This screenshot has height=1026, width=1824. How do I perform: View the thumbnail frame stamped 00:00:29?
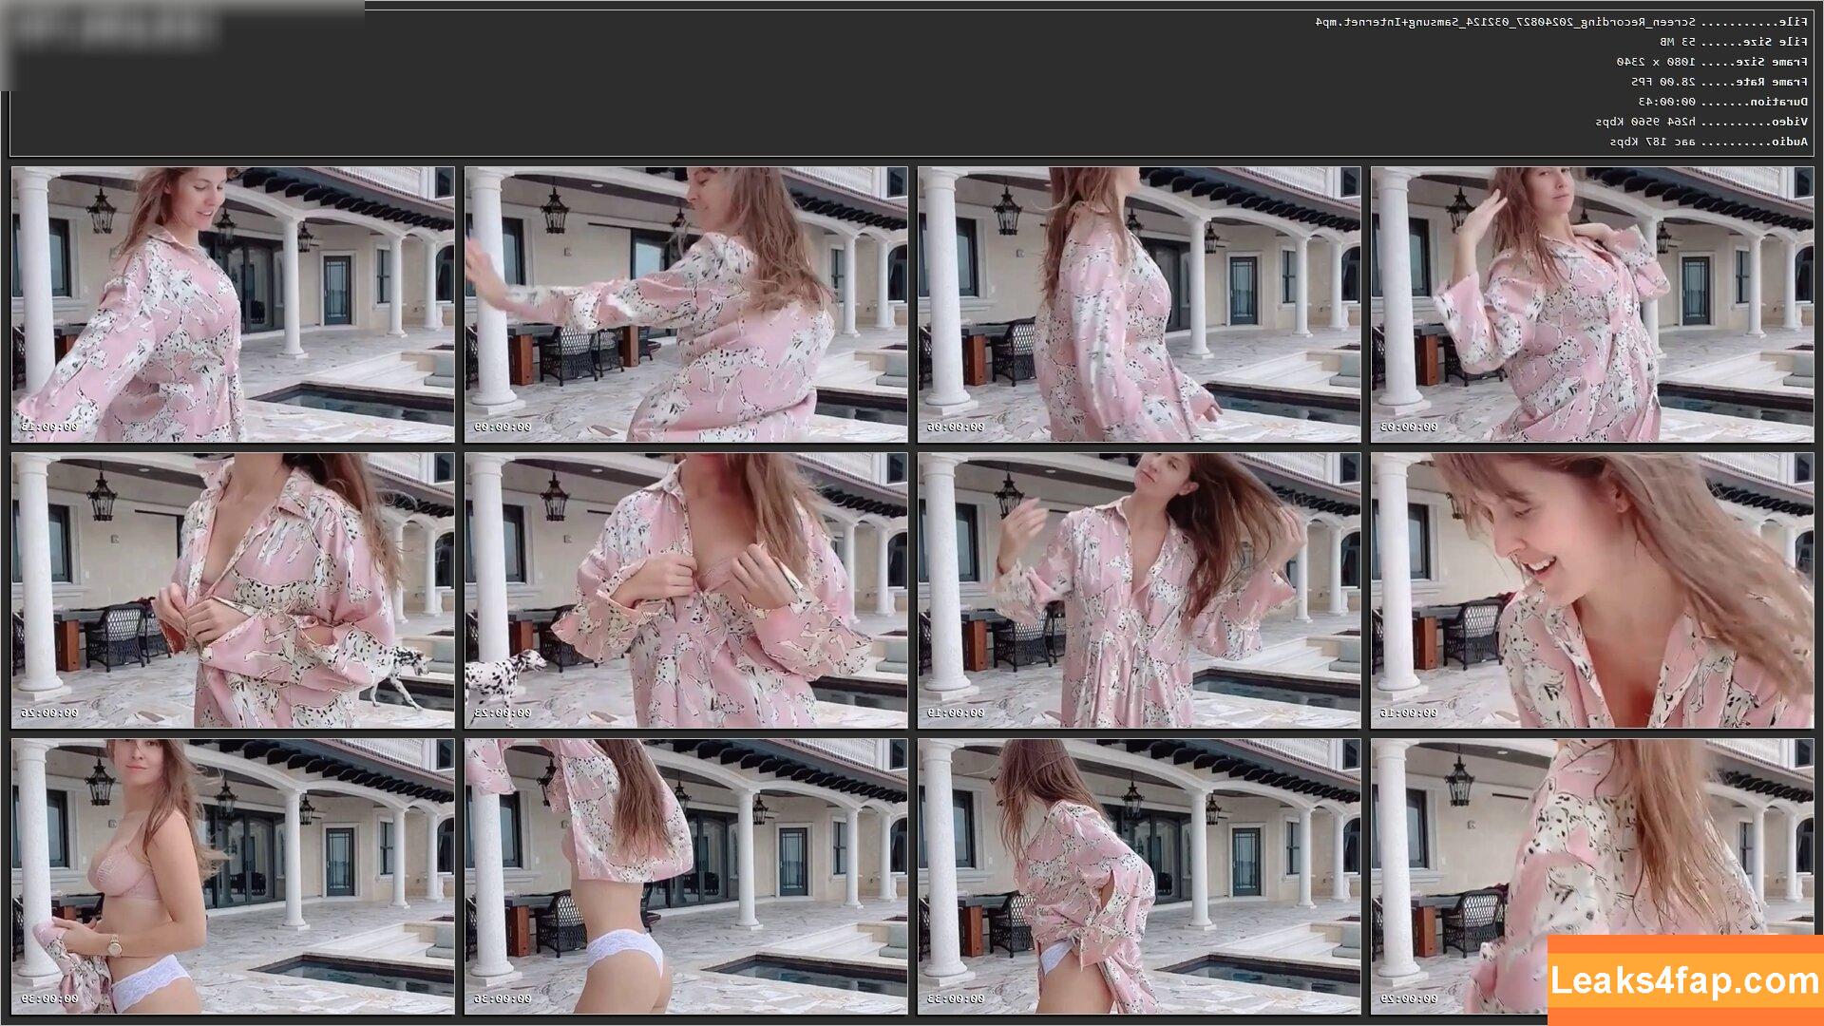[x=1592, y=876]
